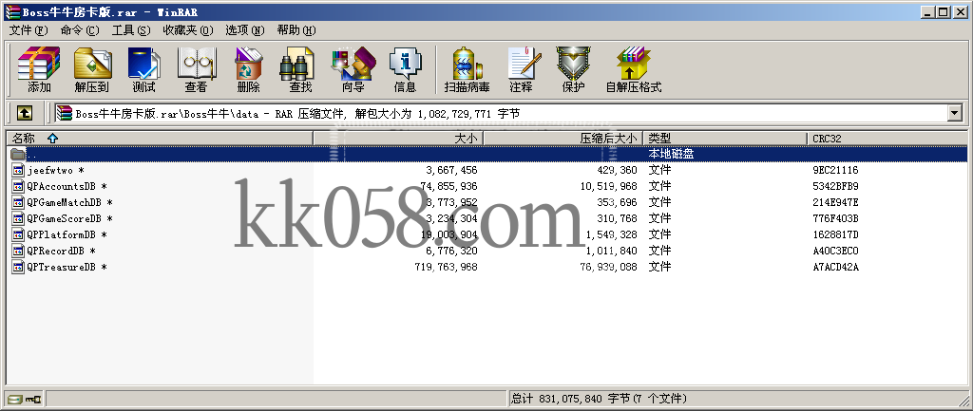Sort by 大小 column header
This screenshot has height=411, width=973.
click(x=398, y=139)
